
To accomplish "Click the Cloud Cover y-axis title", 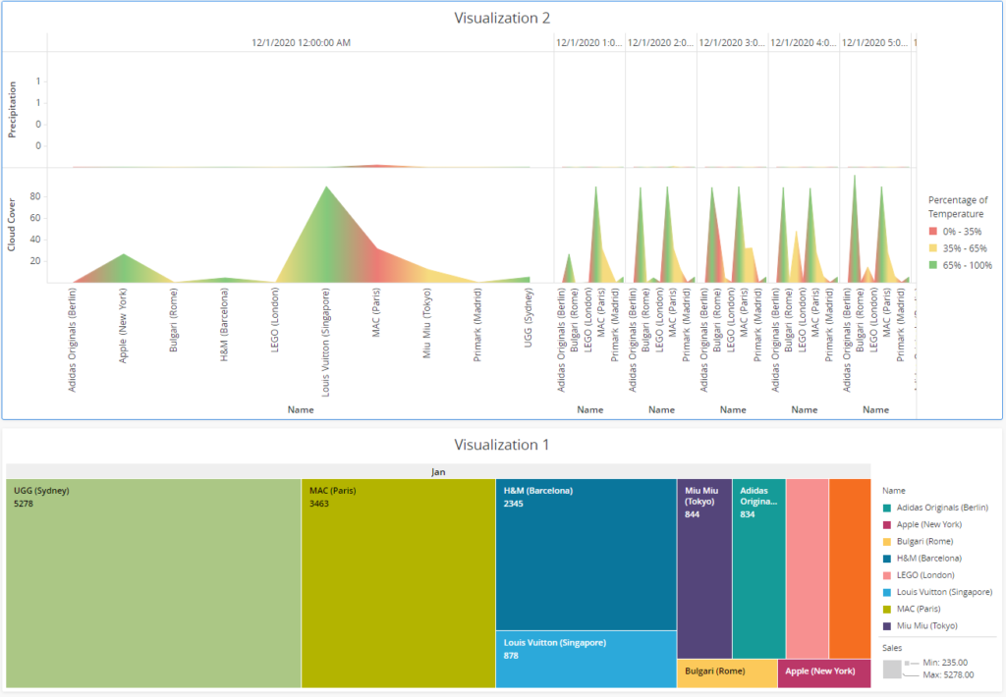I will point(12,225).
